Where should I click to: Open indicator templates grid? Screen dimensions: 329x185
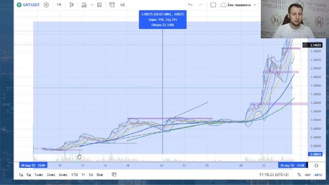pyautogui.click(x=99, y=5)
